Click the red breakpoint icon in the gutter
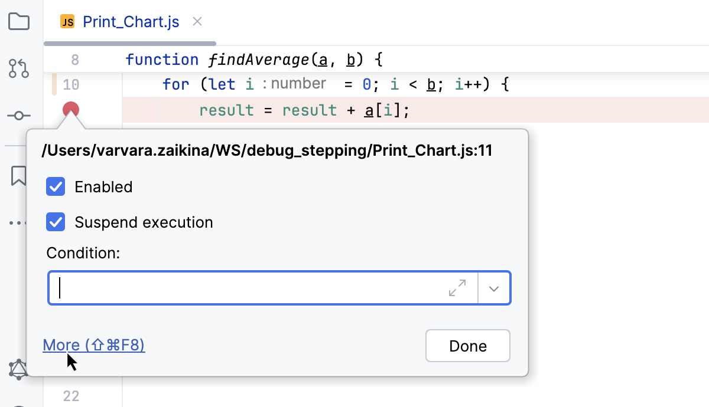Image resolution: width=709 pixels, height=407 pixels. tap(70, 109)
